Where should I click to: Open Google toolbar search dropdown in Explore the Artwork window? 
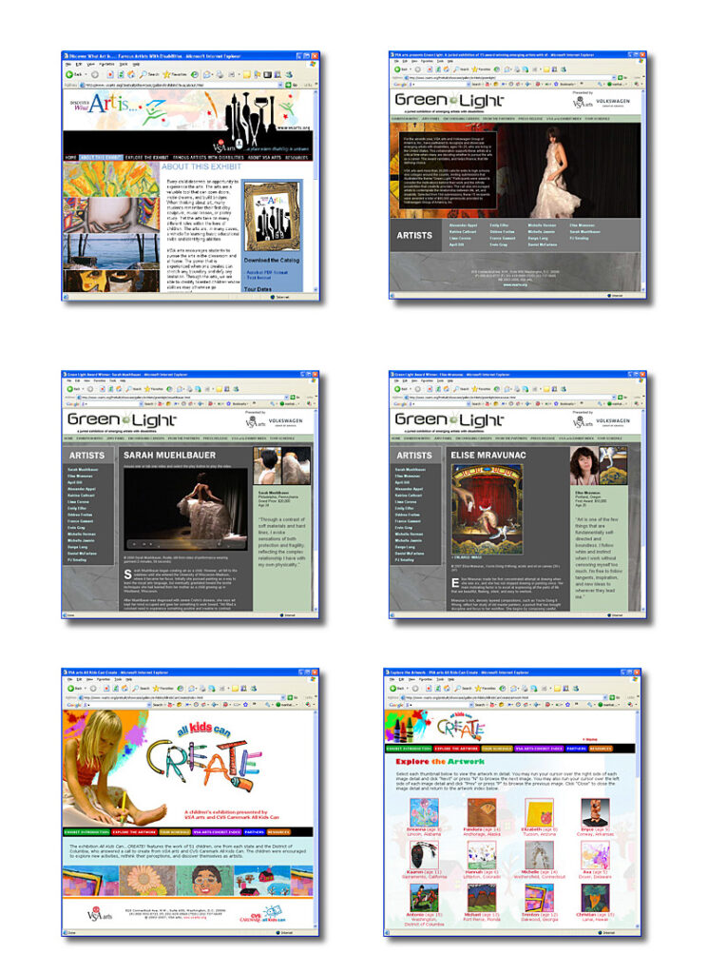point(471,705)
